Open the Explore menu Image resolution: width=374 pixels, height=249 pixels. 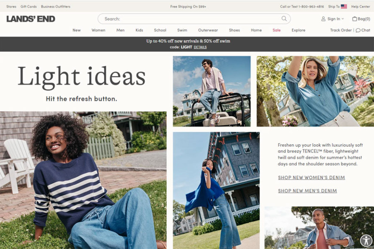click(x=298, y=30)
